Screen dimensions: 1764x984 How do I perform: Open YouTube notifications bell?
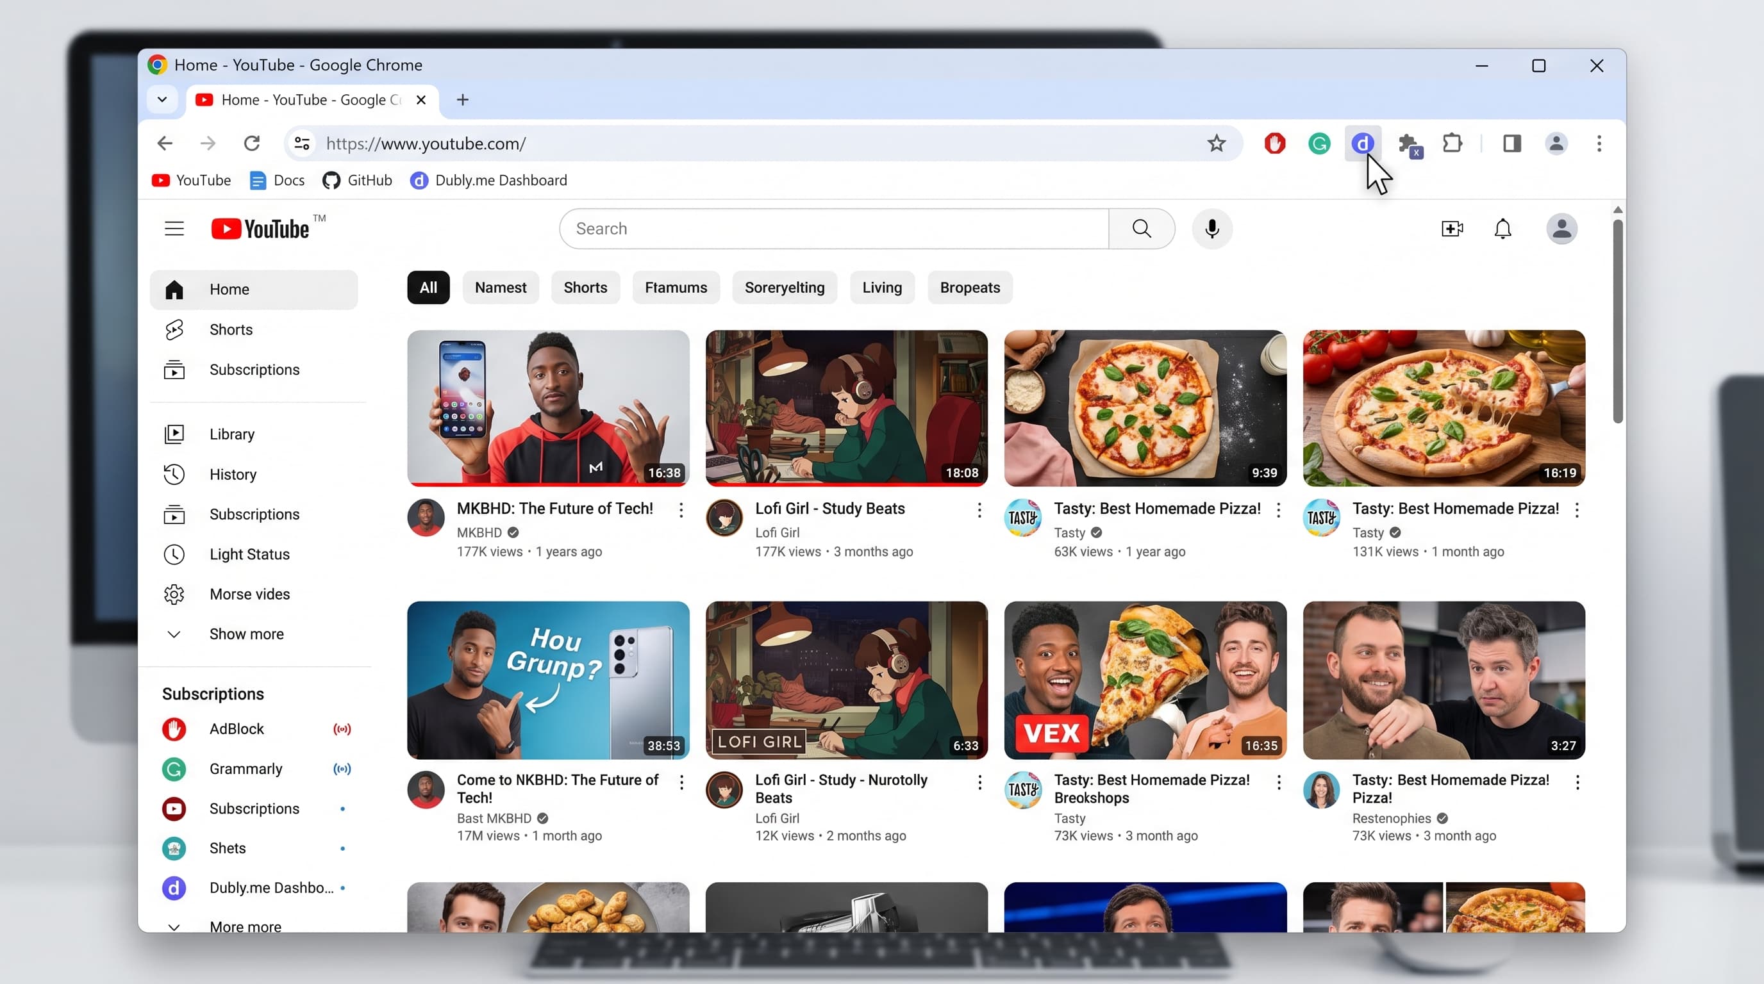1502,229
